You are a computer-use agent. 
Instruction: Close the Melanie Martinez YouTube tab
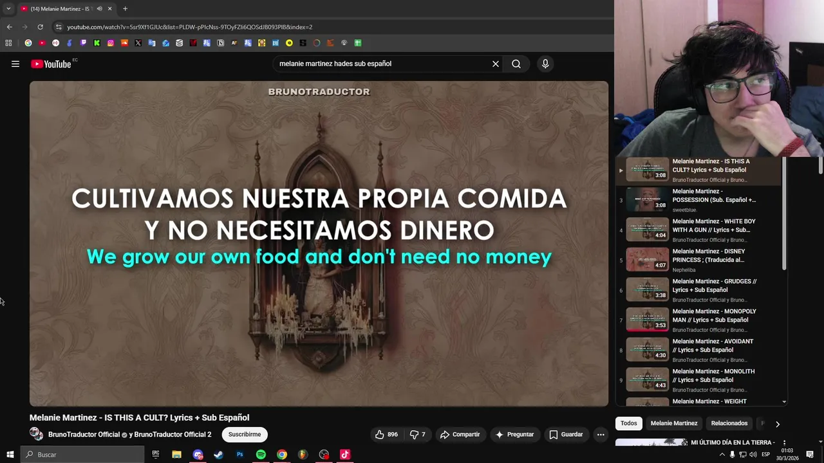coord(109,9)
